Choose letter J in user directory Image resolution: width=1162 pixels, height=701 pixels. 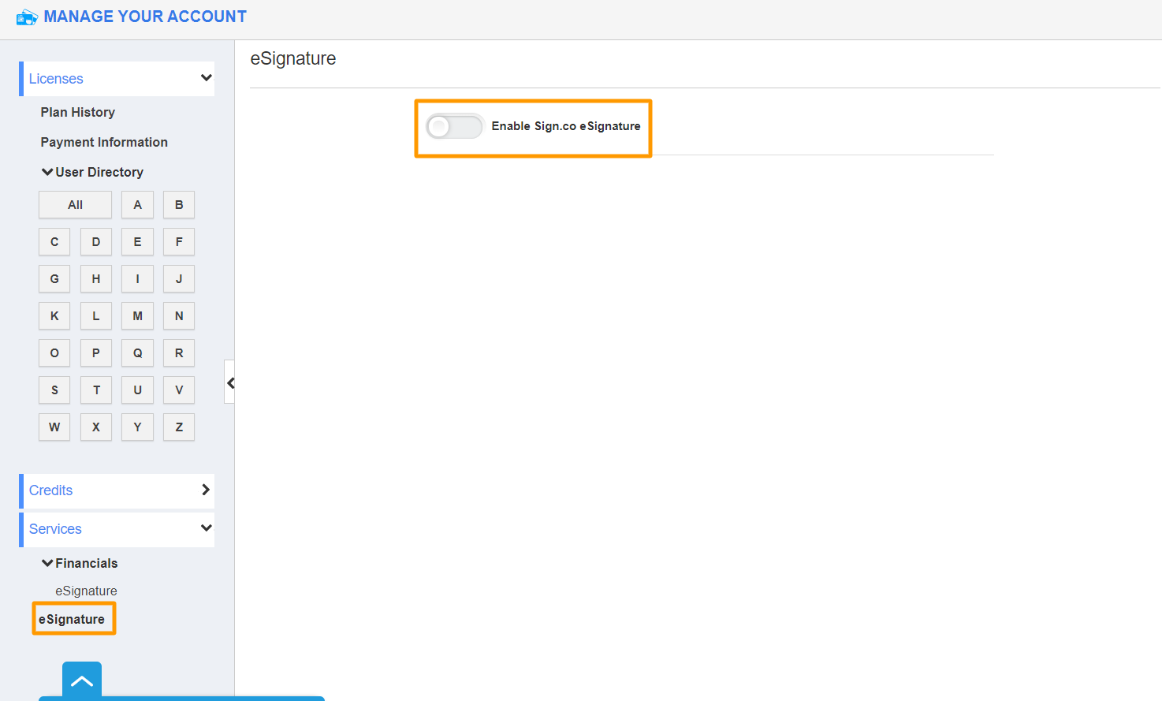[179, 279]
